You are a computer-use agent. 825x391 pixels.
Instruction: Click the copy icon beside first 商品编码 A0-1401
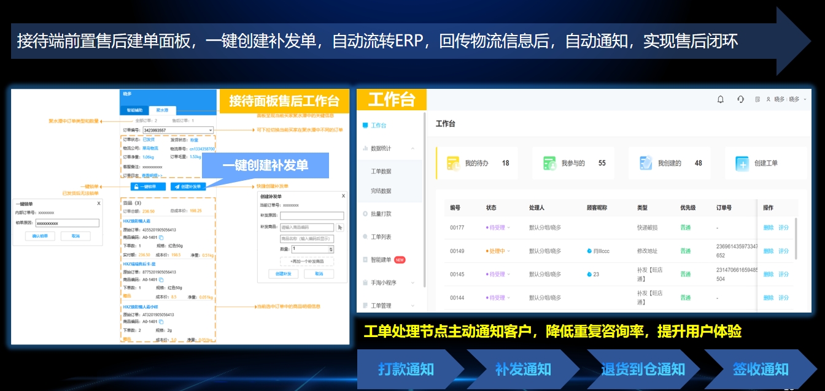161,237
